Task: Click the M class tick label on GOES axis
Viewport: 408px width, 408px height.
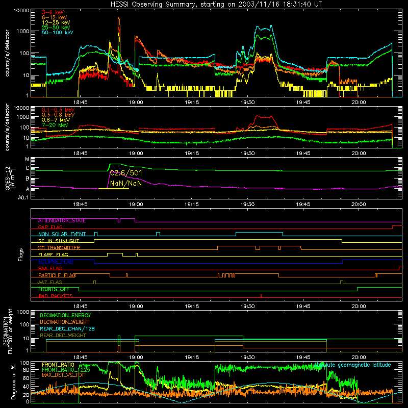Action: click(27, 159)
